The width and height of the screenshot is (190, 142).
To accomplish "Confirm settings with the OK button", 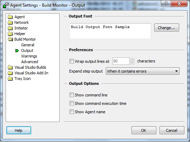I will coord(144,130).
